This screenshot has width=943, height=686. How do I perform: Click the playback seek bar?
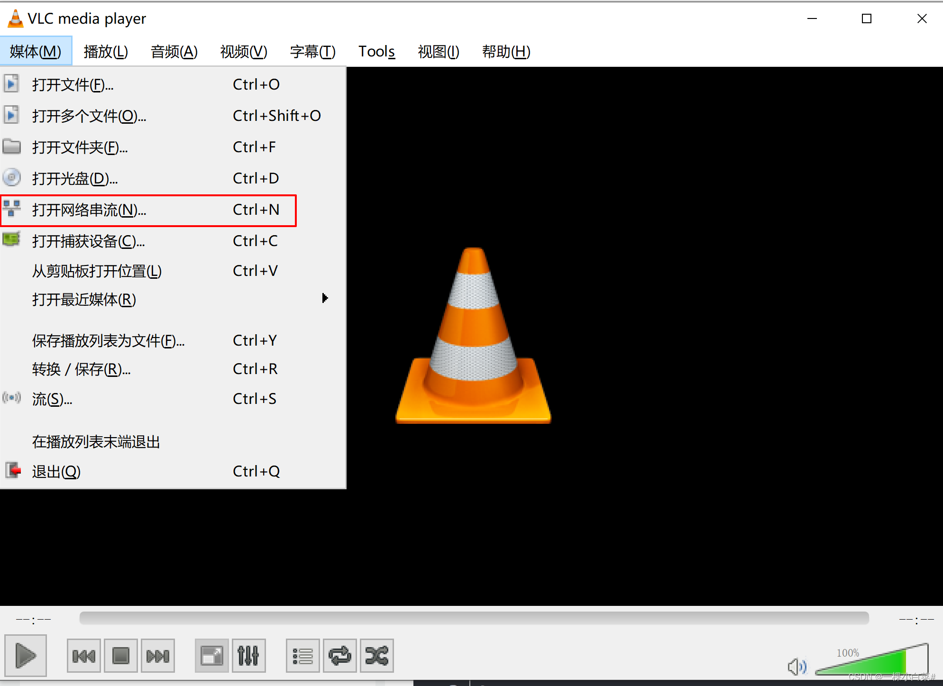pos(474,618)
